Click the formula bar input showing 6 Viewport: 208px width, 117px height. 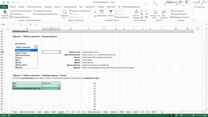[119, 24]
